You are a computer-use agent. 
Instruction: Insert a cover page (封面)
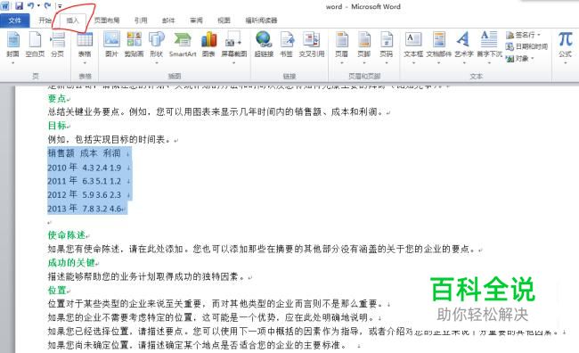pos(13,45)
